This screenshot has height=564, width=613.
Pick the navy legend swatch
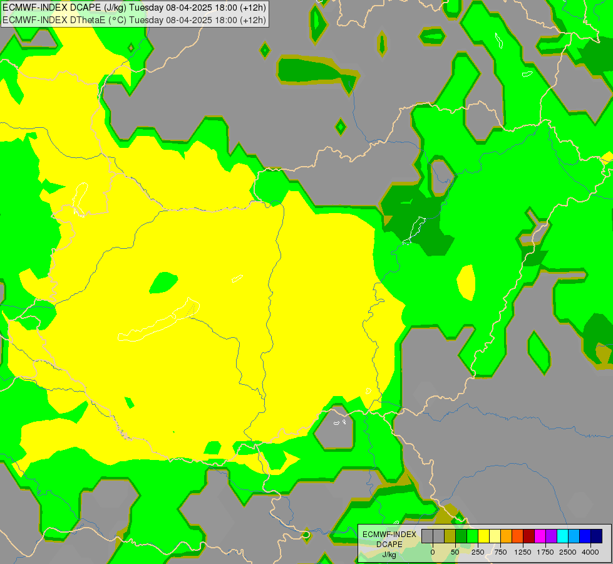pos(597,536)
